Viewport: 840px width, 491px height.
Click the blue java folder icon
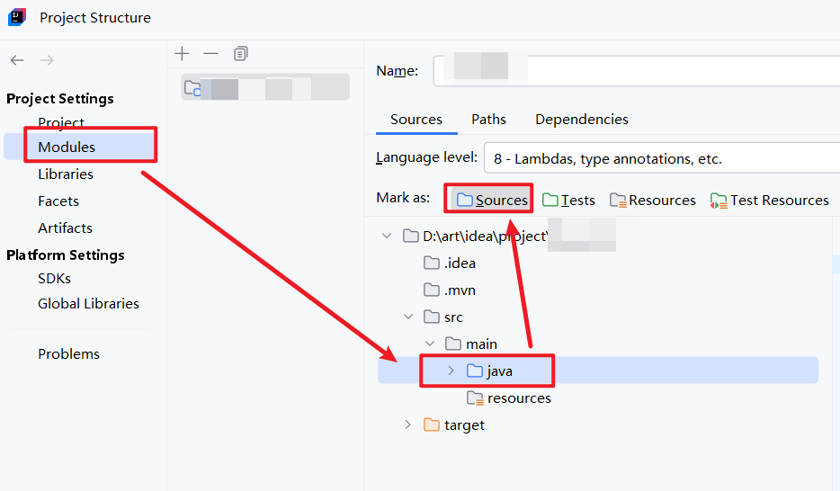click(x=475, y=370)
